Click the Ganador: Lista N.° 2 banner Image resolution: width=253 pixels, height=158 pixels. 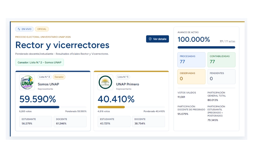coord(40,62)
